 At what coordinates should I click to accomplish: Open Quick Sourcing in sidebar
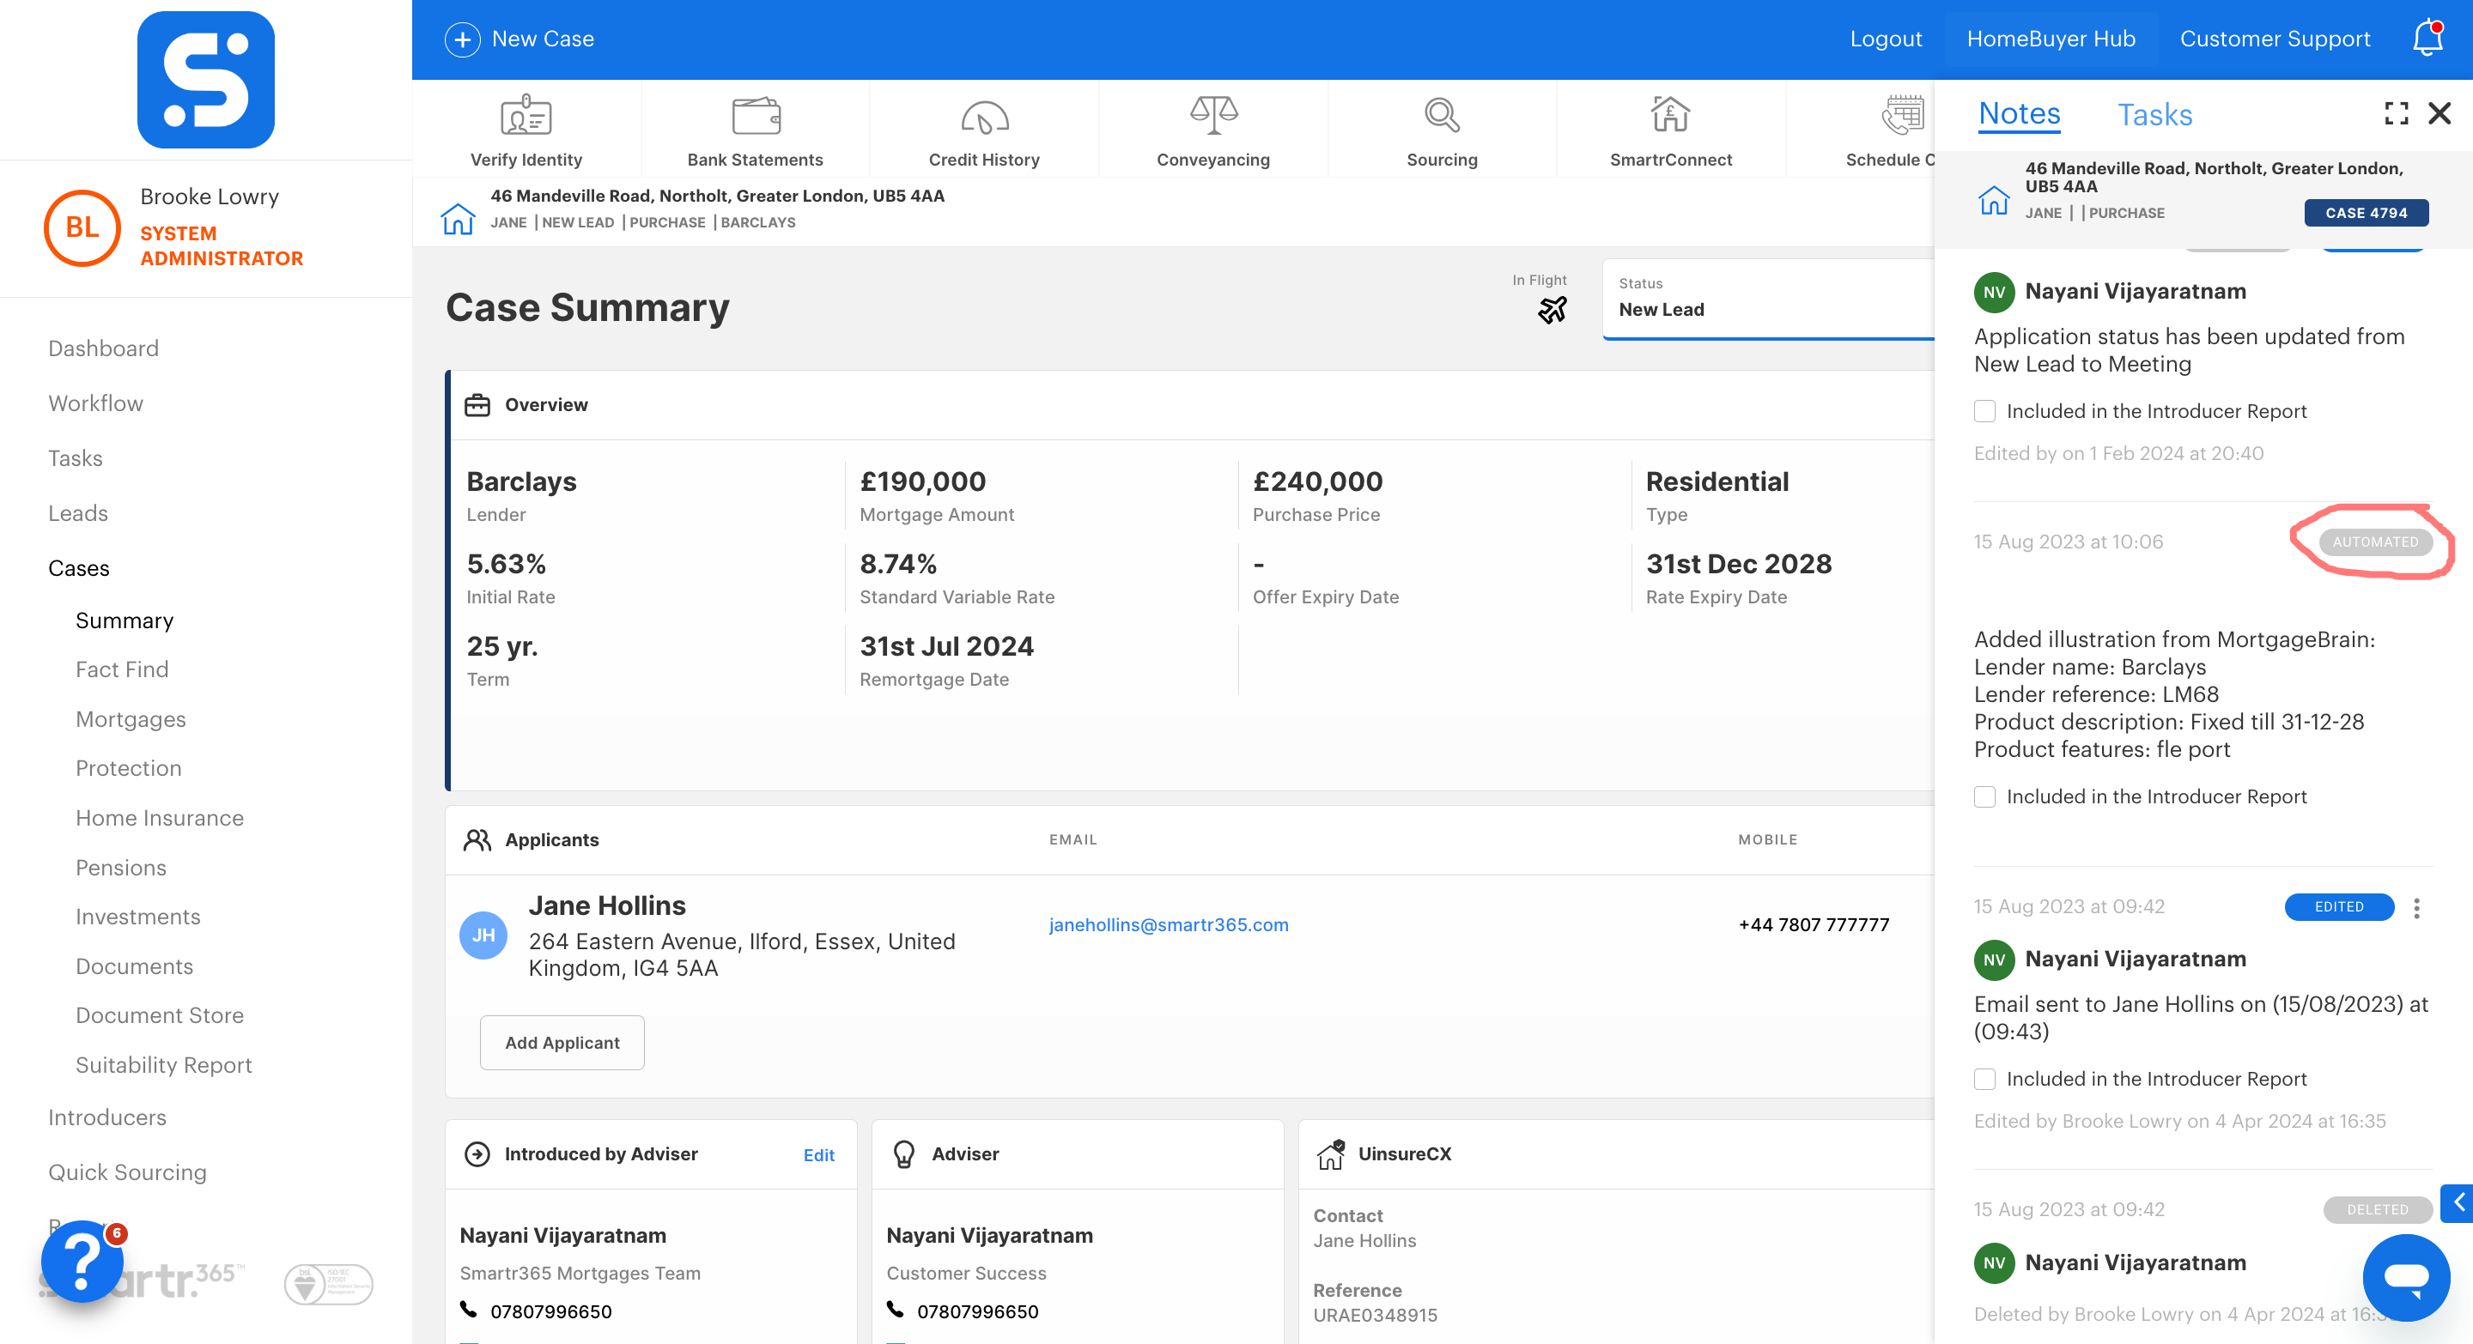click(128, 1172)
